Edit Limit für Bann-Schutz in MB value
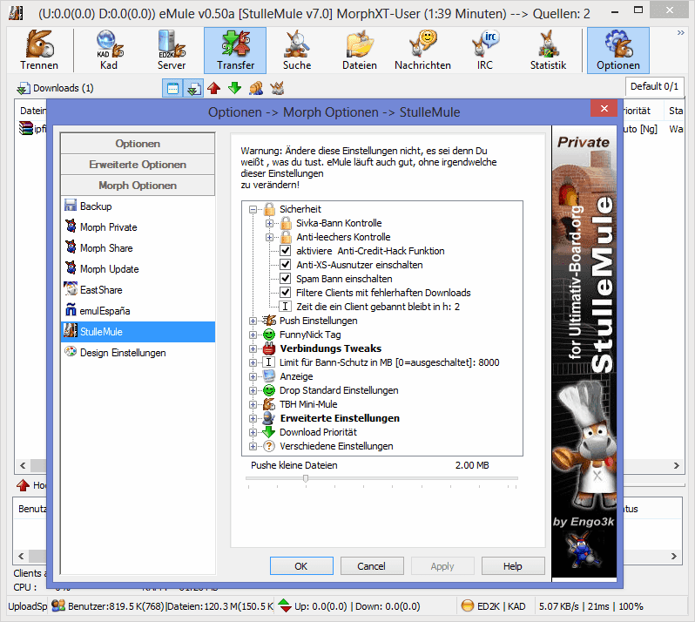Image resolution: width=695 pixels, height=622 pixels. (389, 362)
